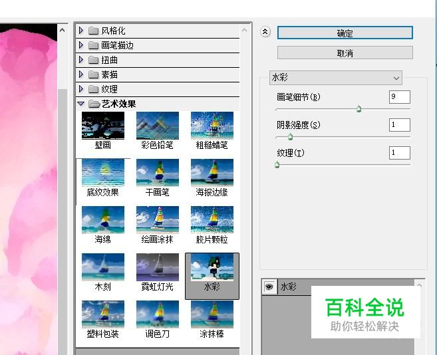This screenshot has height=355, width=437.
Task: Select the 调色刀 filter thumbnail
Action: point(158,314)
